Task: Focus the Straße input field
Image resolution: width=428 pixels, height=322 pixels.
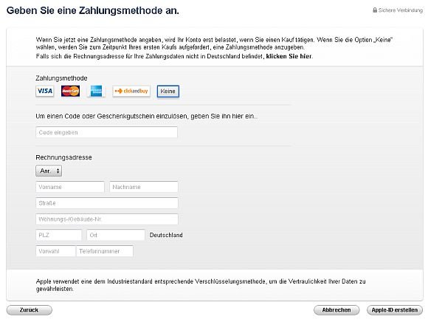Action: pos(107,203)
